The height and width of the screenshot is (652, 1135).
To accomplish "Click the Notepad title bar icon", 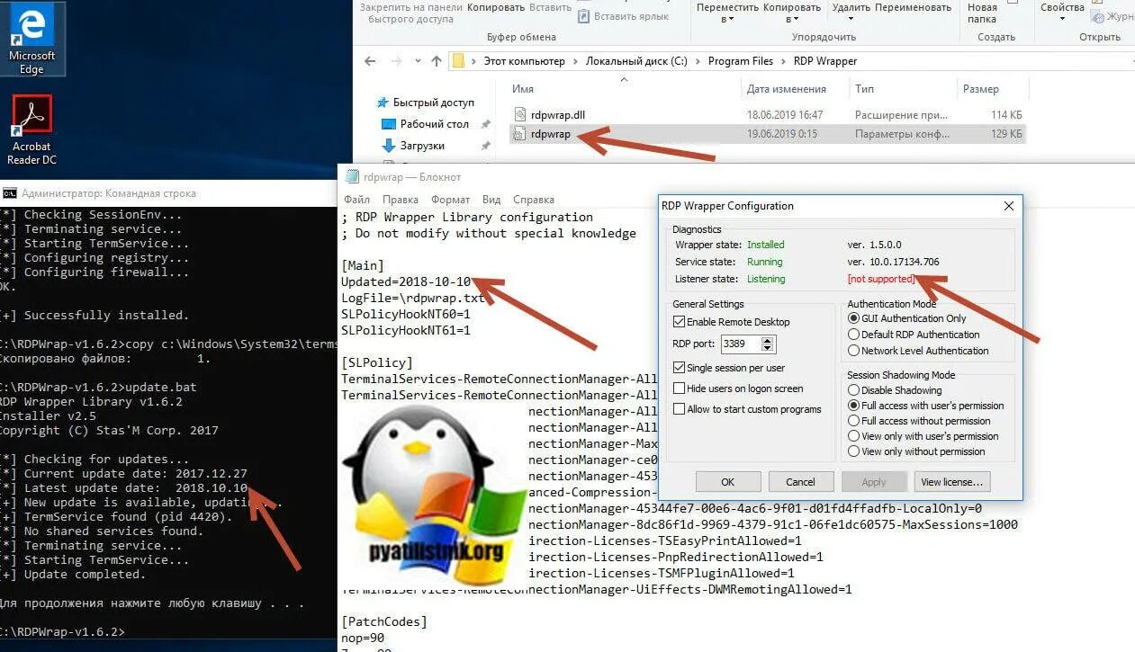I will tap(351, 177).
